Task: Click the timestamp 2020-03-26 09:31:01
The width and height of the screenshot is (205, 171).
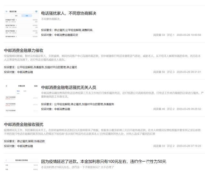Action: 189,72
